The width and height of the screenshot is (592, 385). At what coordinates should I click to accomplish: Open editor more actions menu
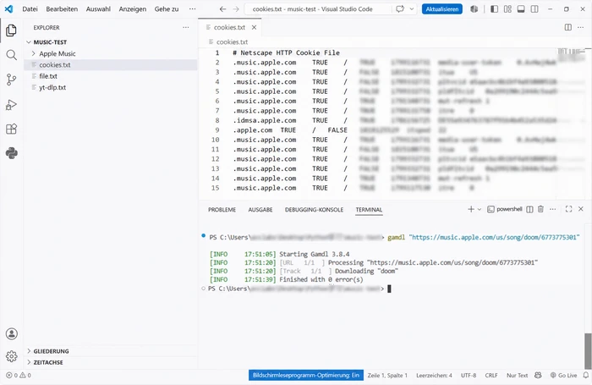tap(581, 27)
